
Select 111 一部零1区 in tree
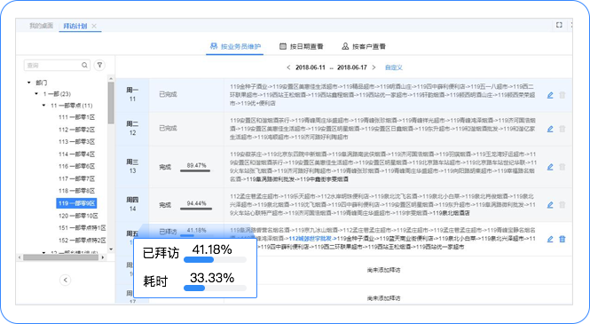[x=76, y=117]
